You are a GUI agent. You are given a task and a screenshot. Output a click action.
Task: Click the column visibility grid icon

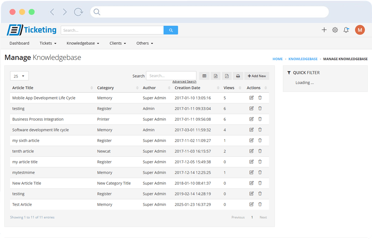click(x=204, y=76)
